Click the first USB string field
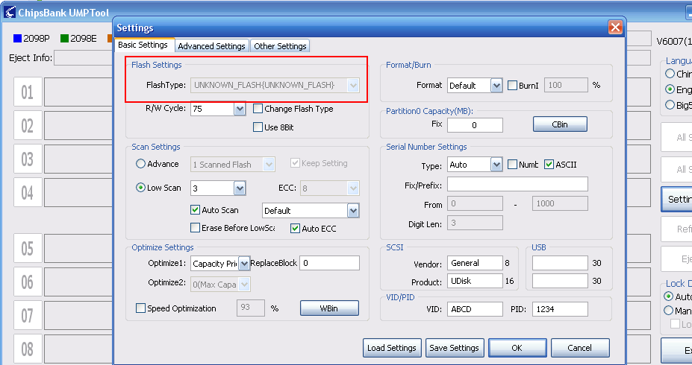The height and width of the screenshot is (365, 692). [x=560, y=263]
